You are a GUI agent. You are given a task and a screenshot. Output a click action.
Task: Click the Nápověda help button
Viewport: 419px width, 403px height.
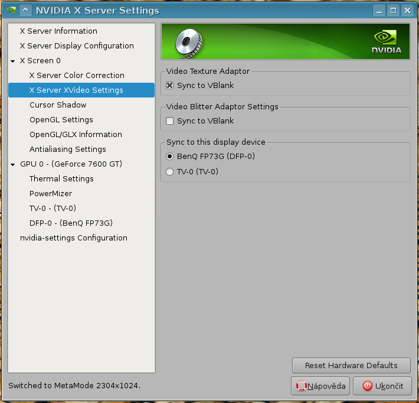point(320,386)
